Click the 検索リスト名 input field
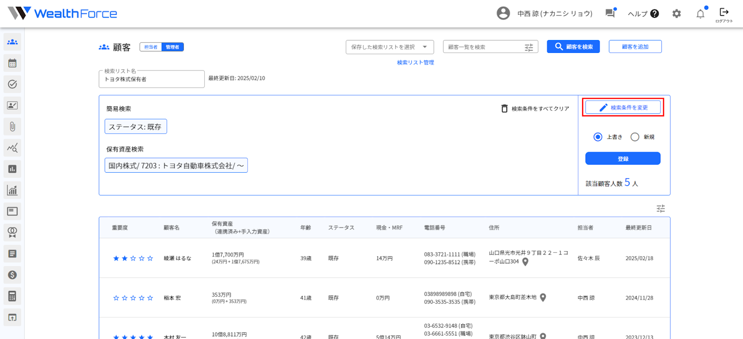This screenshot has height=339, width=743. coord(152,79)
